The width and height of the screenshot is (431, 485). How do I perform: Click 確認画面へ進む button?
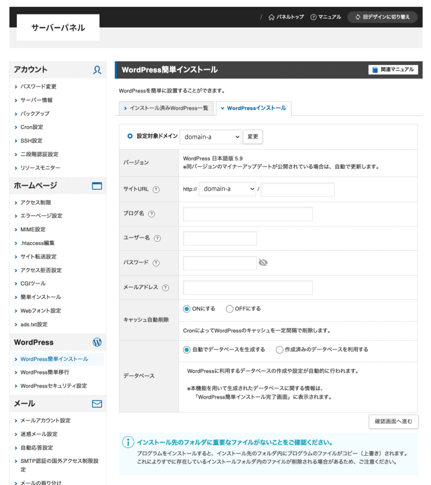click(x=393, y=421)
